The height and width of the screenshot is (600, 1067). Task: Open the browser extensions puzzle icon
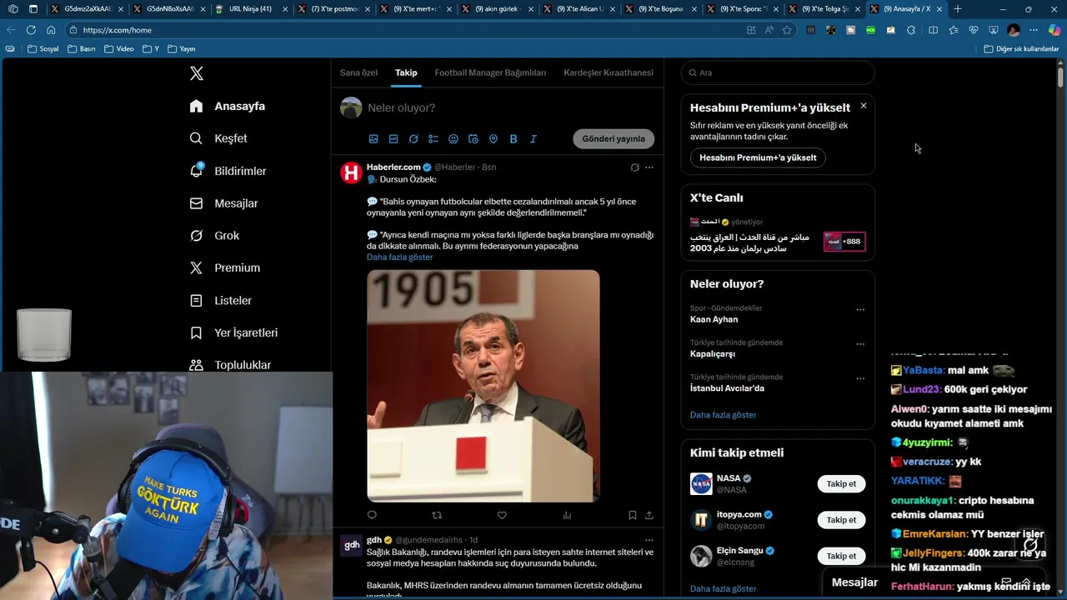click(x=911, y=30)
